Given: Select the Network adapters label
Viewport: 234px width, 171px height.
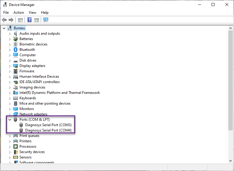Looking at the screenshot, I should [x=34, y=114].
